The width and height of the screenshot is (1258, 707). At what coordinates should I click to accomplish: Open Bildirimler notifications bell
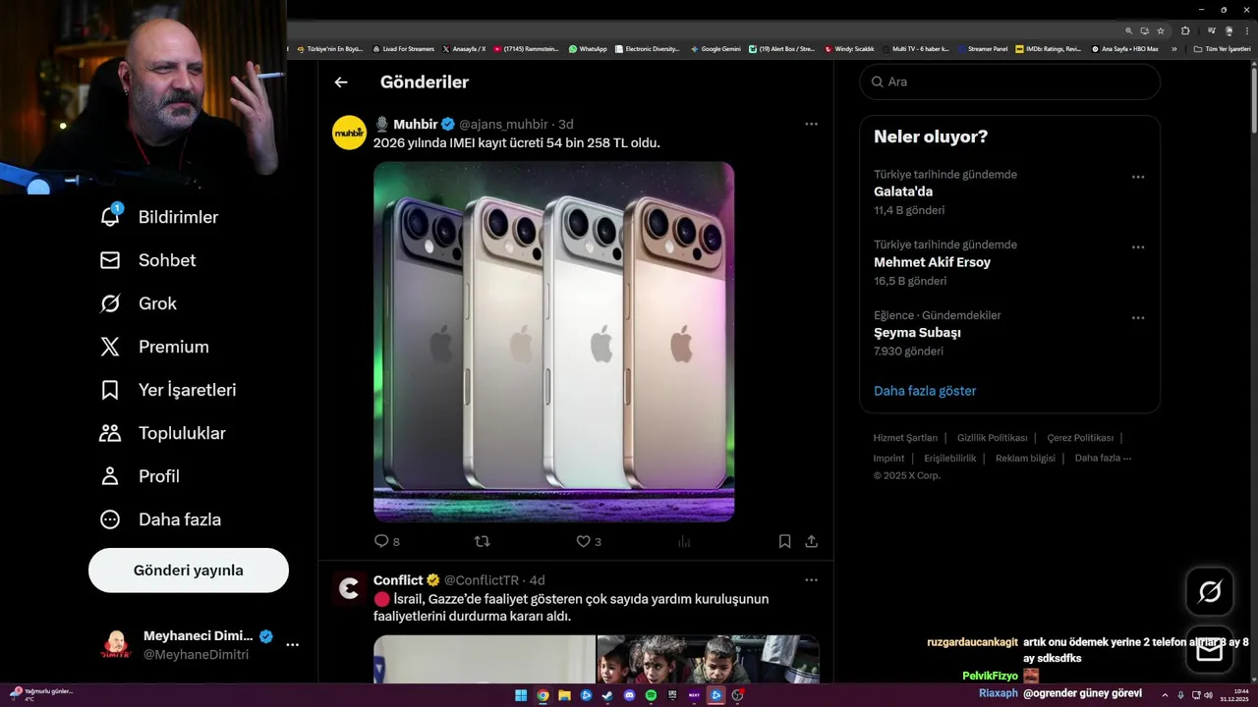pyautogui.click(x=110, y=216)
